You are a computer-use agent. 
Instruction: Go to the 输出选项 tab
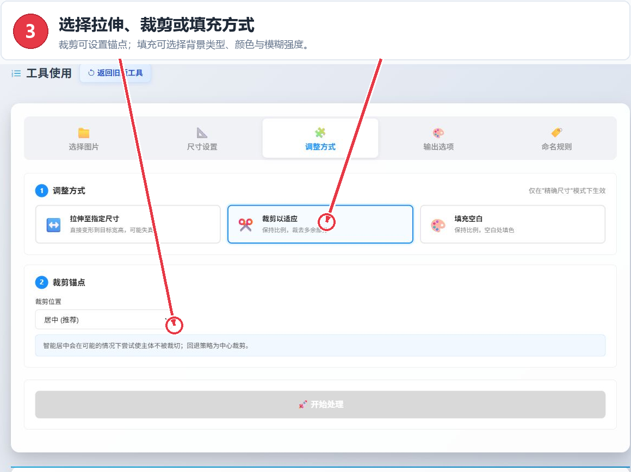[438, 139]
